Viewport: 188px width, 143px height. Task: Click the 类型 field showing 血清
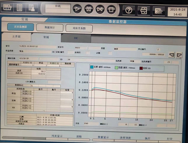pyautogui.click(x=125, y=49)
